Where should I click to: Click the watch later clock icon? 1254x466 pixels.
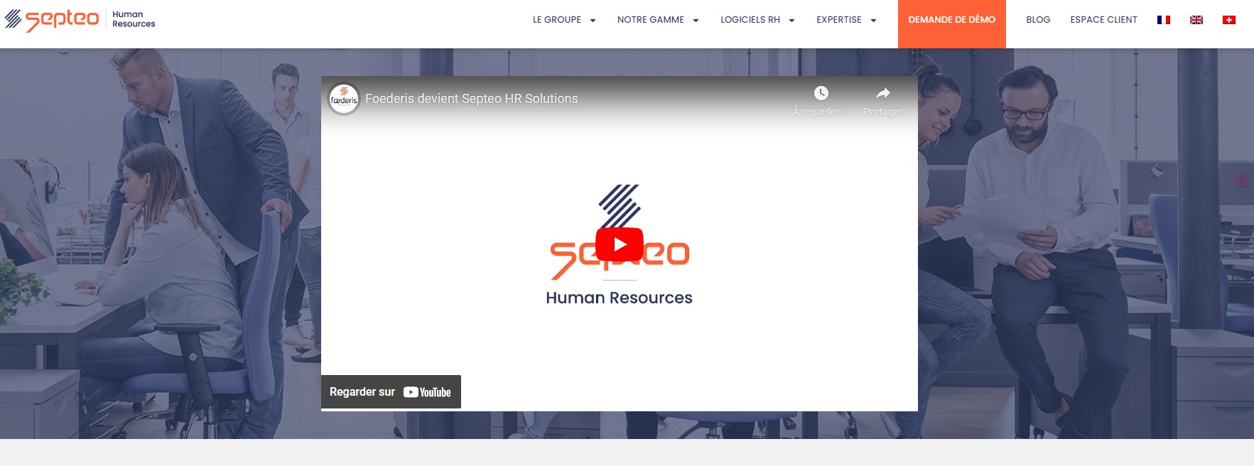tap(821, 93)
